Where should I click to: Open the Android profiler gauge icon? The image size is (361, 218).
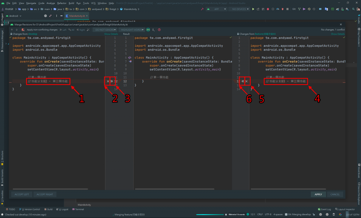click(x=278, y=9)
